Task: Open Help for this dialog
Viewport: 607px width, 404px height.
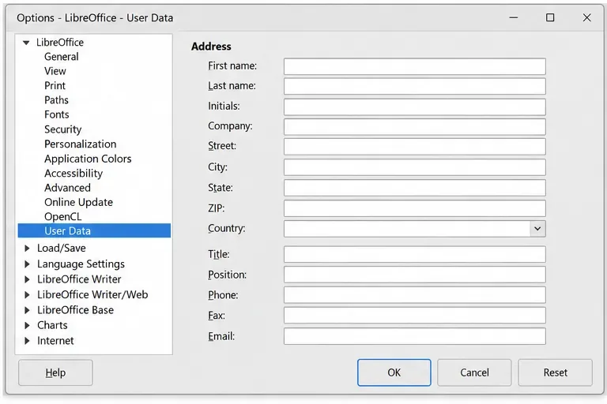Action: coord(55,372)
